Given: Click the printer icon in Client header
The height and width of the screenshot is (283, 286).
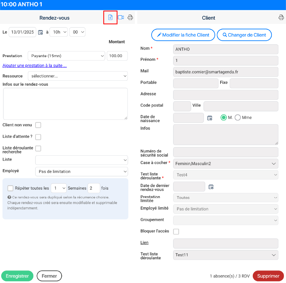Looking at the screenshot, I should point(281,18).
